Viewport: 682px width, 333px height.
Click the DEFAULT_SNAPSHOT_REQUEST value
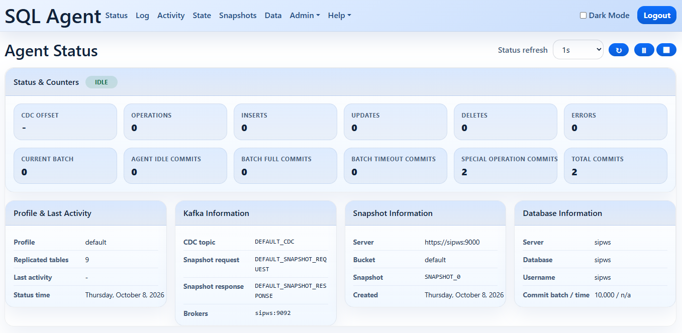coord(291,264)
